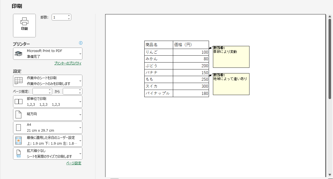Increase the 部数 copies count
Image resolution: width=333 pixels, height=179 pixels.
69,16
